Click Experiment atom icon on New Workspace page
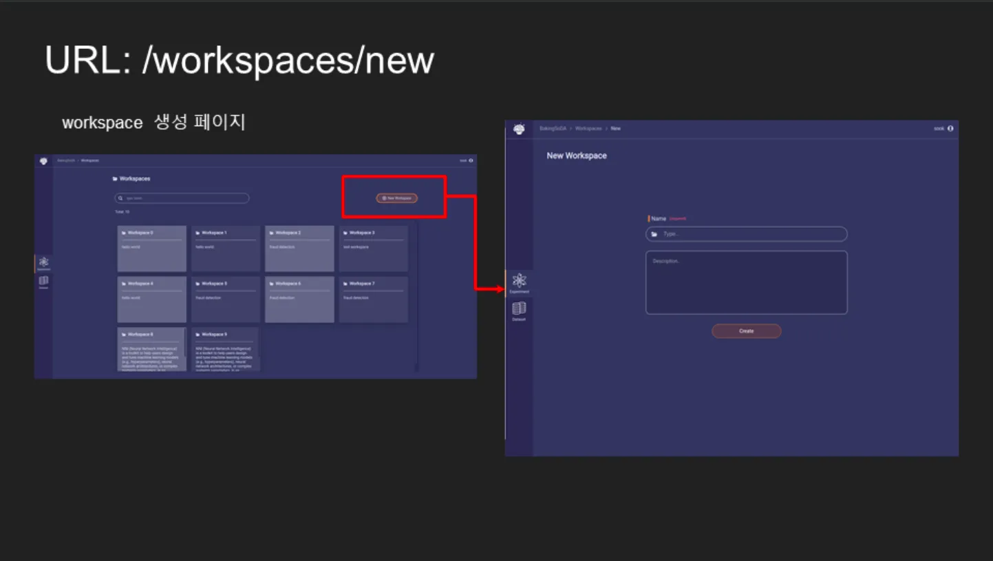Screen dimensions: 993x561 [x=520, y=280]
